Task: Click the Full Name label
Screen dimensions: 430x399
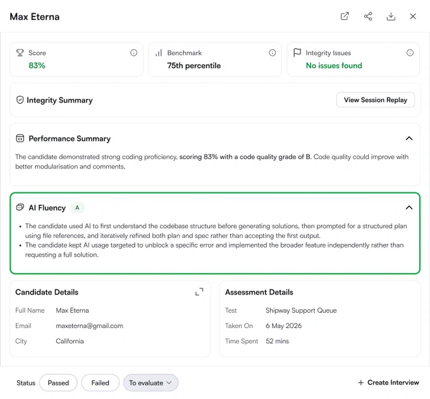Action: (x=30, y=310)
